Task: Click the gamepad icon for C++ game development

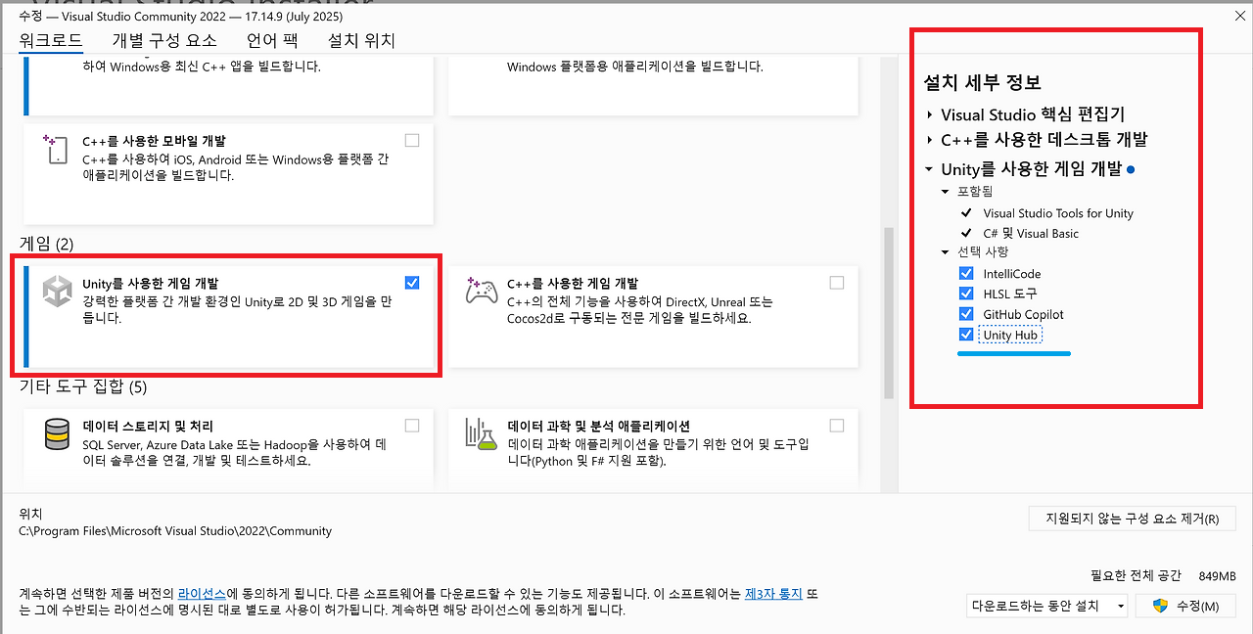Action: 481,292
